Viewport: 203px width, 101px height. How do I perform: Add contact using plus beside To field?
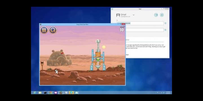coord(165,23)
